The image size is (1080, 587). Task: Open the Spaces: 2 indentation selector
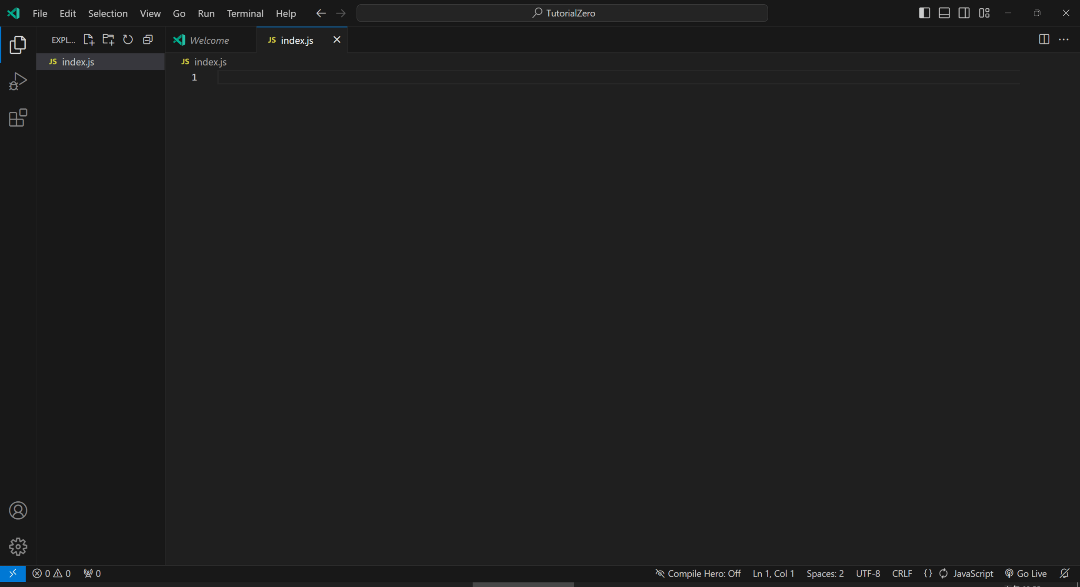(825, 574)
